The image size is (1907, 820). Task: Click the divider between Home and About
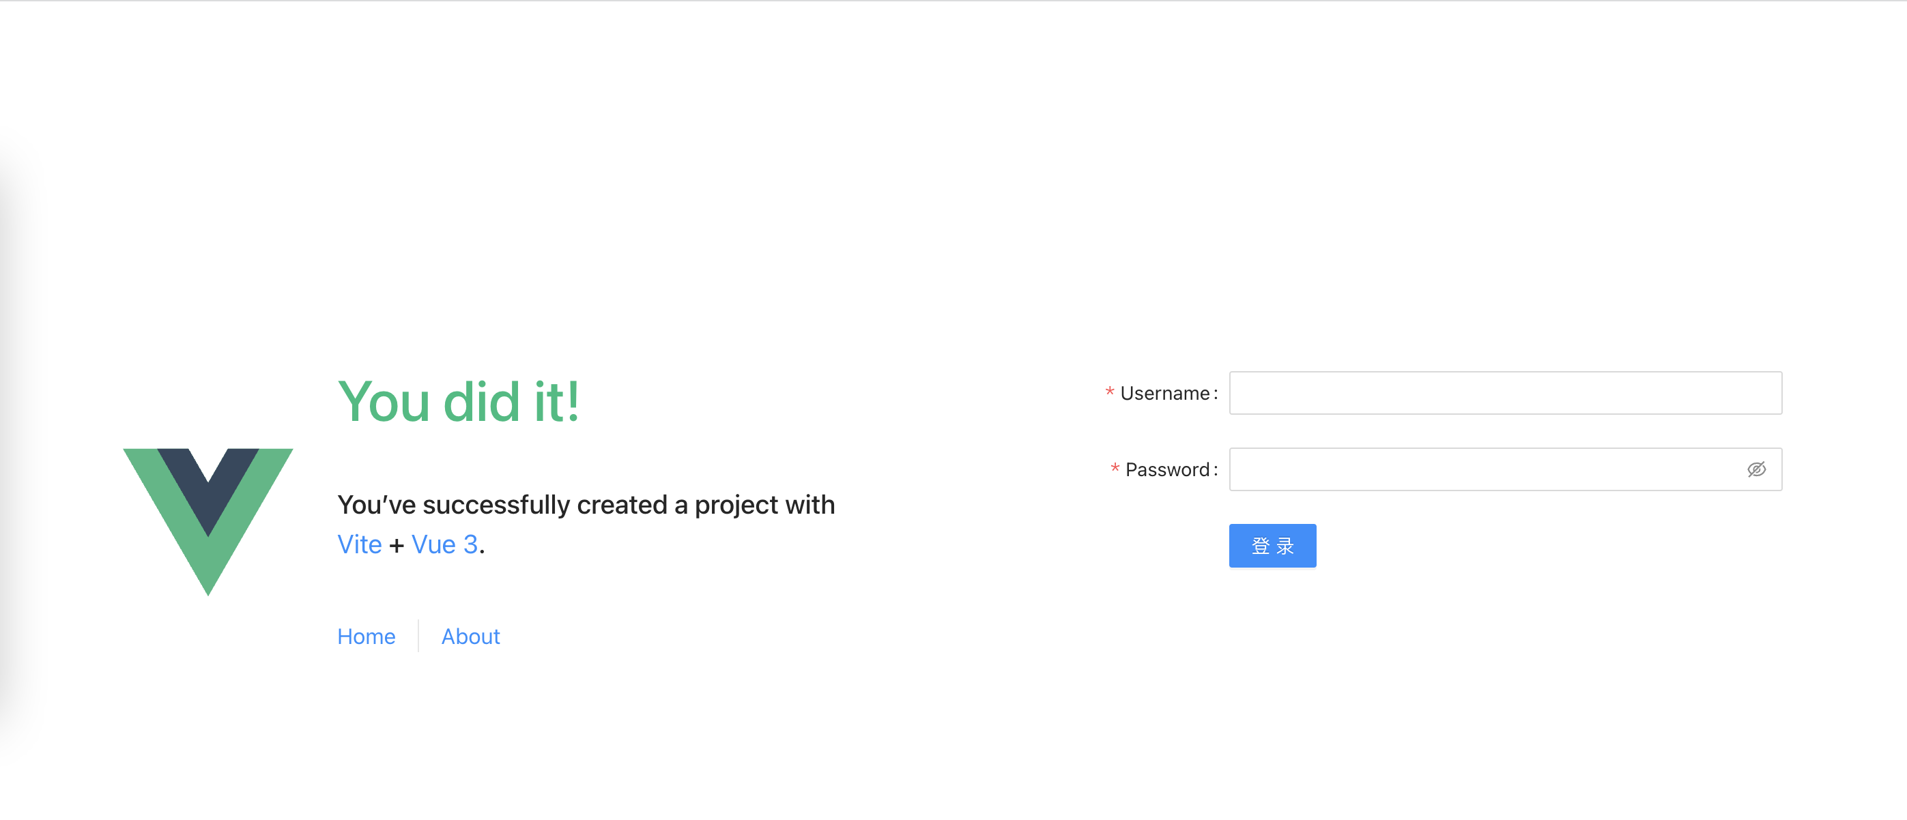tap(418, 636)
